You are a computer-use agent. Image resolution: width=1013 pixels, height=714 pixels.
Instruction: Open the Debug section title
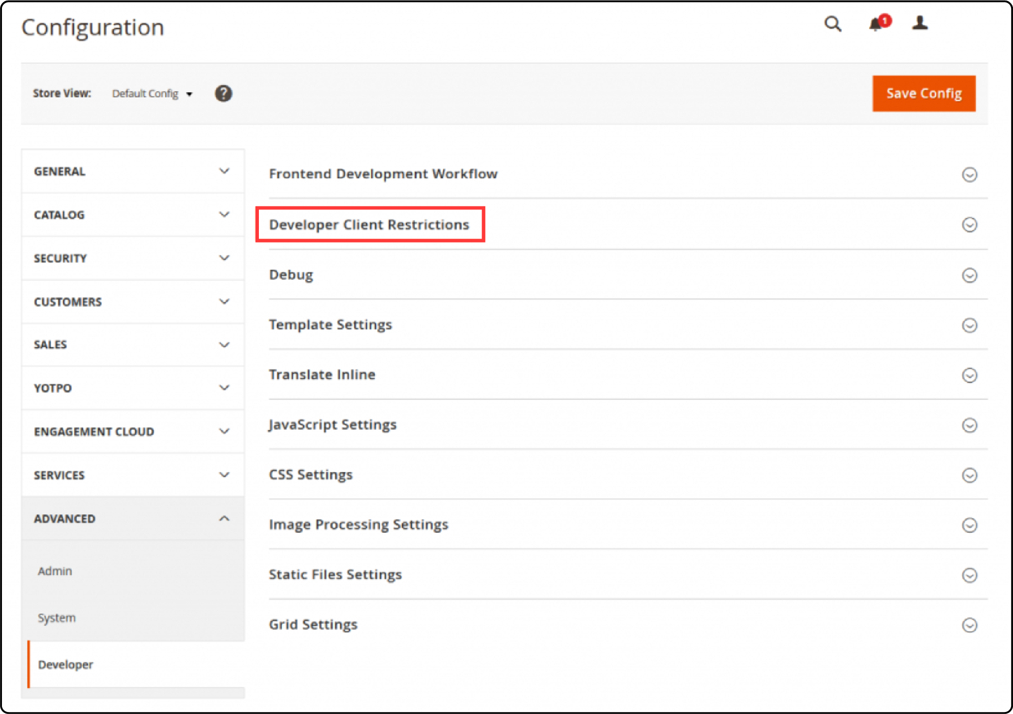(x=291, y=275)
